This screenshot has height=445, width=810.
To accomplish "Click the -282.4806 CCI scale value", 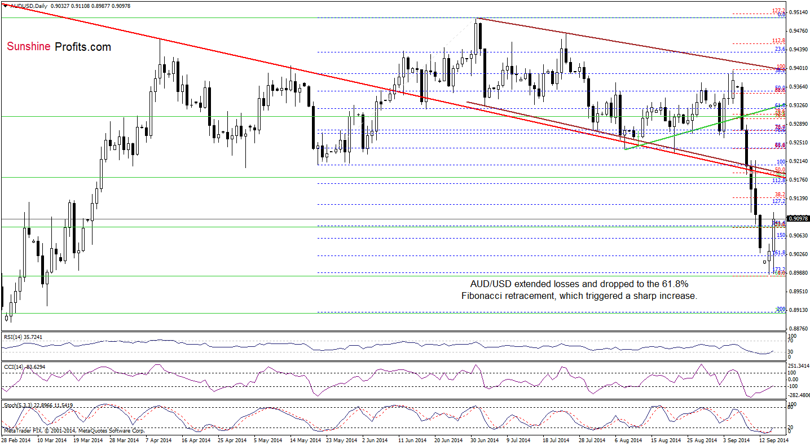I will pyautogui.click(x=799, y=395).
